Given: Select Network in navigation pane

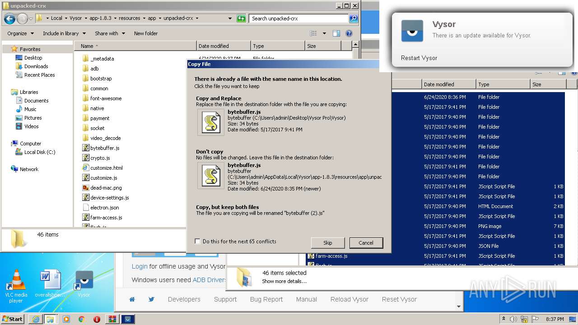Looking at the screenshot, I should [29, 169].
